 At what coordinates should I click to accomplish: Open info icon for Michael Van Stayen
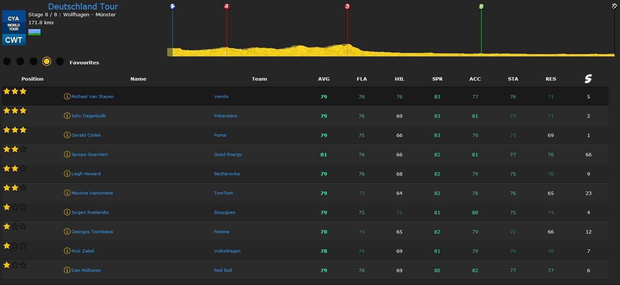(x=67, y=97)
